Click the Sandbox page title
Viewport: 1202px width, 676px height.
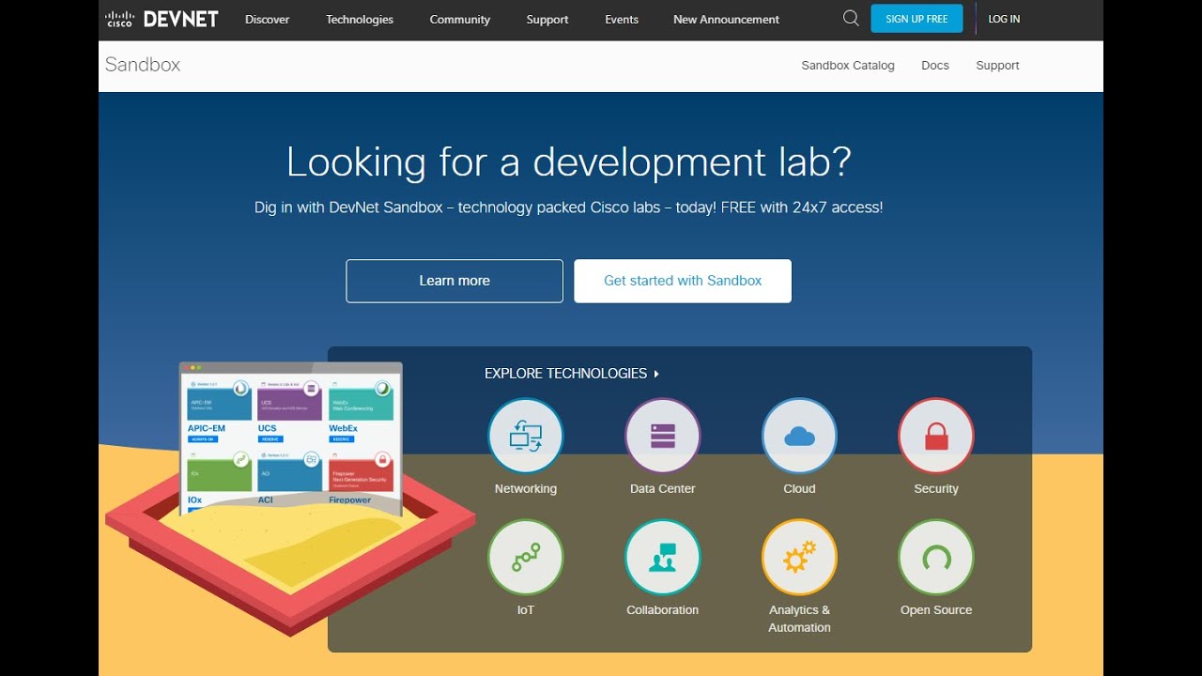click(143, 65)
